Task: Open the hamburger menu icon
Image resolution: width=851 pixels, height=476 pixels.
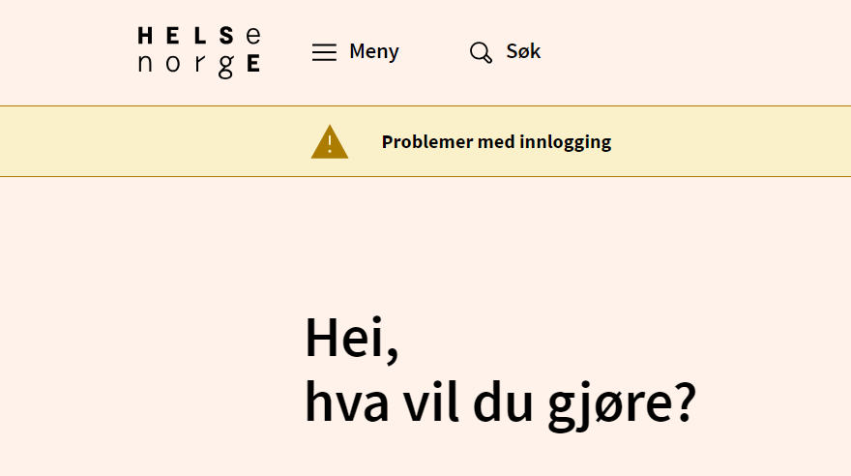Action: tap(324, 52)
